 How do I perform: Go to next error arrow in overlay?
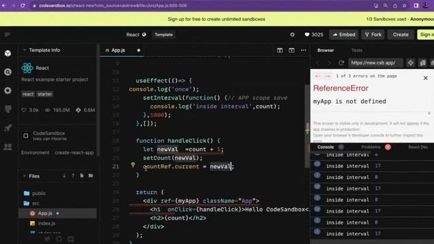point(328,76)
